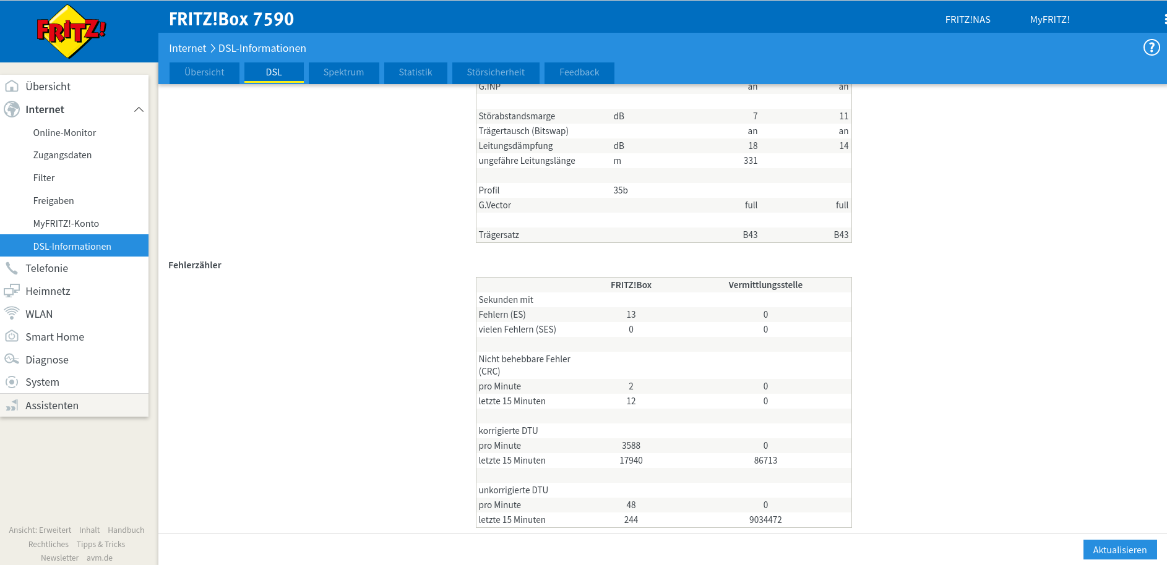Click the FRITZ!Box 7590 title

pos(231,19)
